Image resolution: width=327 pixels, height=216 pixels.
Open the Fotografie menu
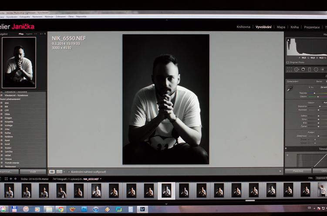coord(25,16)
